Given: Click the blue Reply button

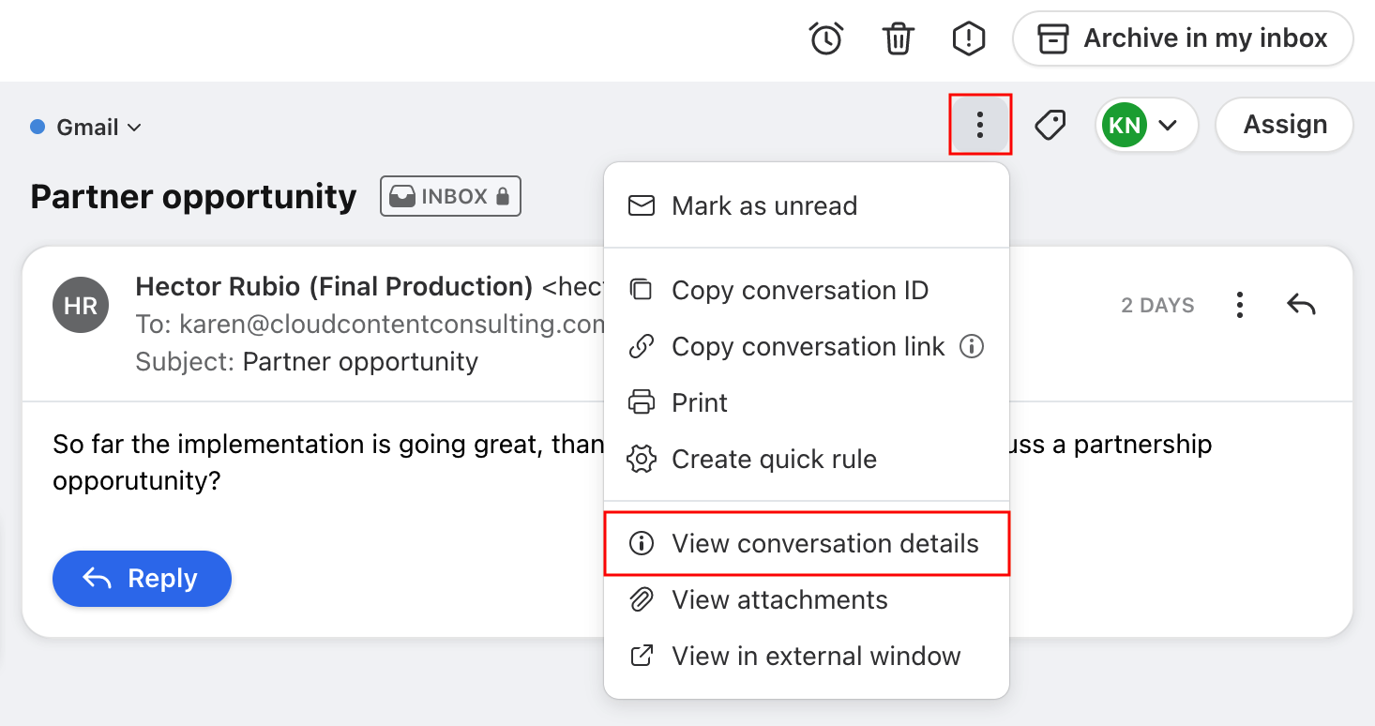Looking at the screenshot, I should coord(142,579).
